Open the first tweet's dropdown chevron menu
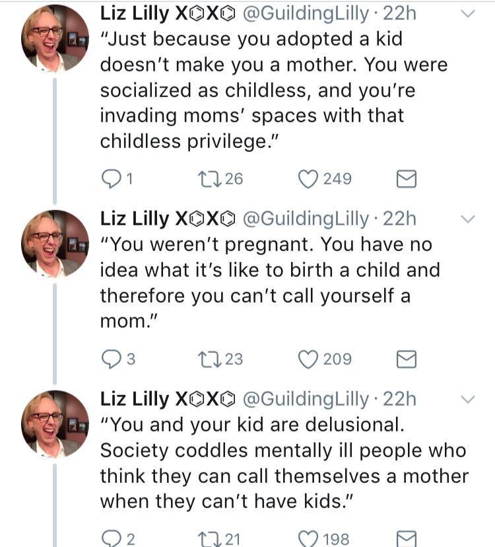495x547 pixels. [x=467, y=15]
